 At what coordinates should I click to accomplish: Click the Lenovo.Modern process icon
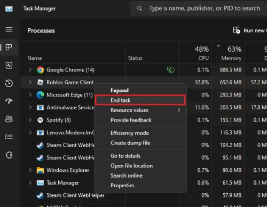pos(40,133)
